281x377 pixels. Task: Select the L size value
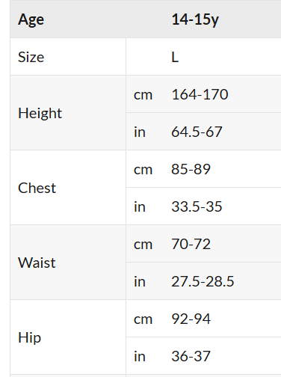(175, 57)
